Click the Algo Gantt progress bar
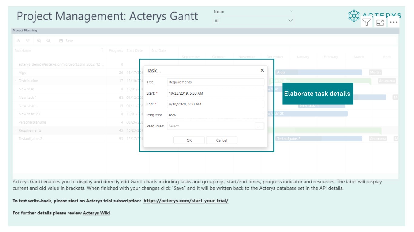414x232 pixels. 318,72
